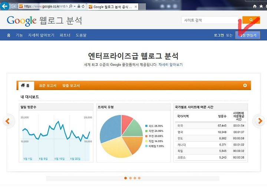Click the browser home icon

[x=255, y=6]
